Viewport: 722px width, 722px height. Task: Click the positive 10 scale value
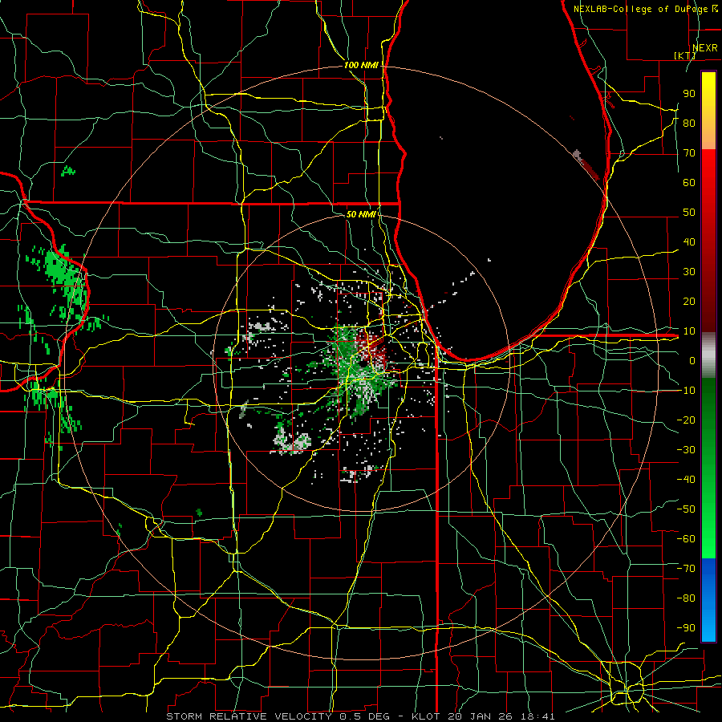[x=689, y=331]
